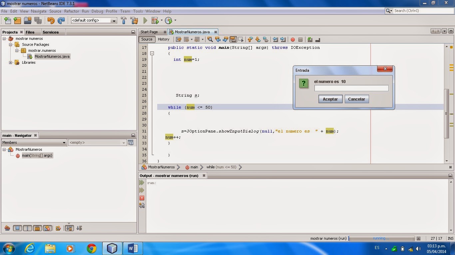Run the project with the green play icon
Viewport: 455px width, 255px height.
pos(145,20)
